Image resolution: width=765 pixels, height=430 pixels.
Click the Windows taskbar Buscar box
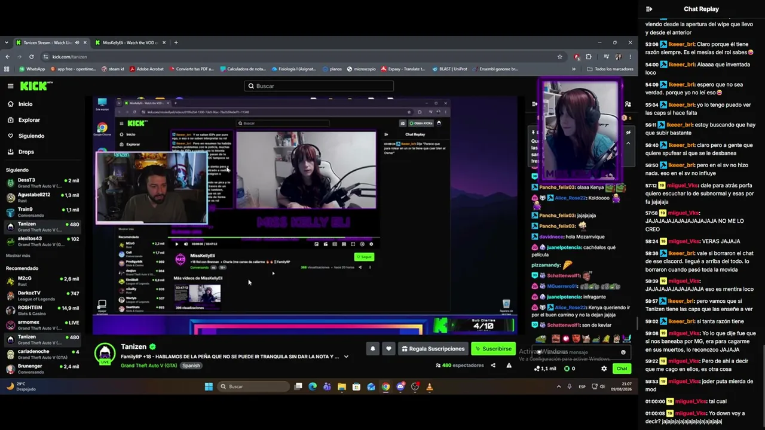pyautogui.click(x=254, y=386)
